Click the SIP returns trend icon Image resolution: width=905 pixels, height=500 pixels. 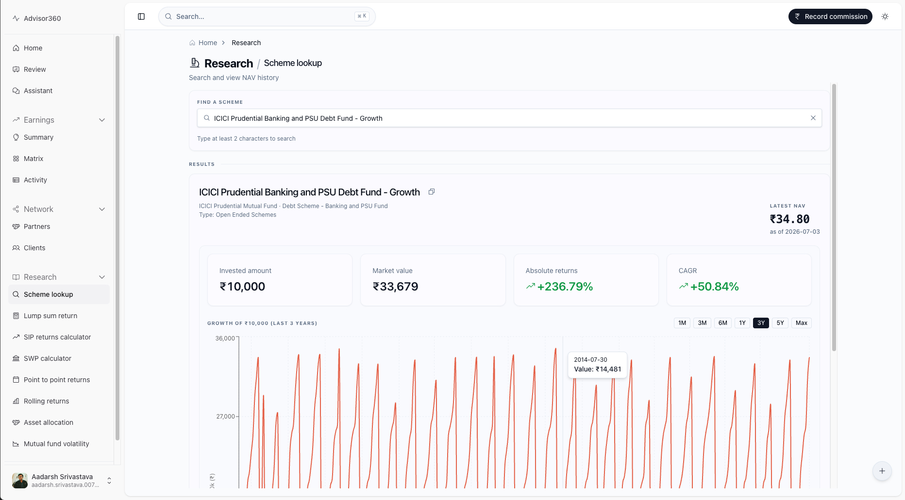click(x=16, y=337)
